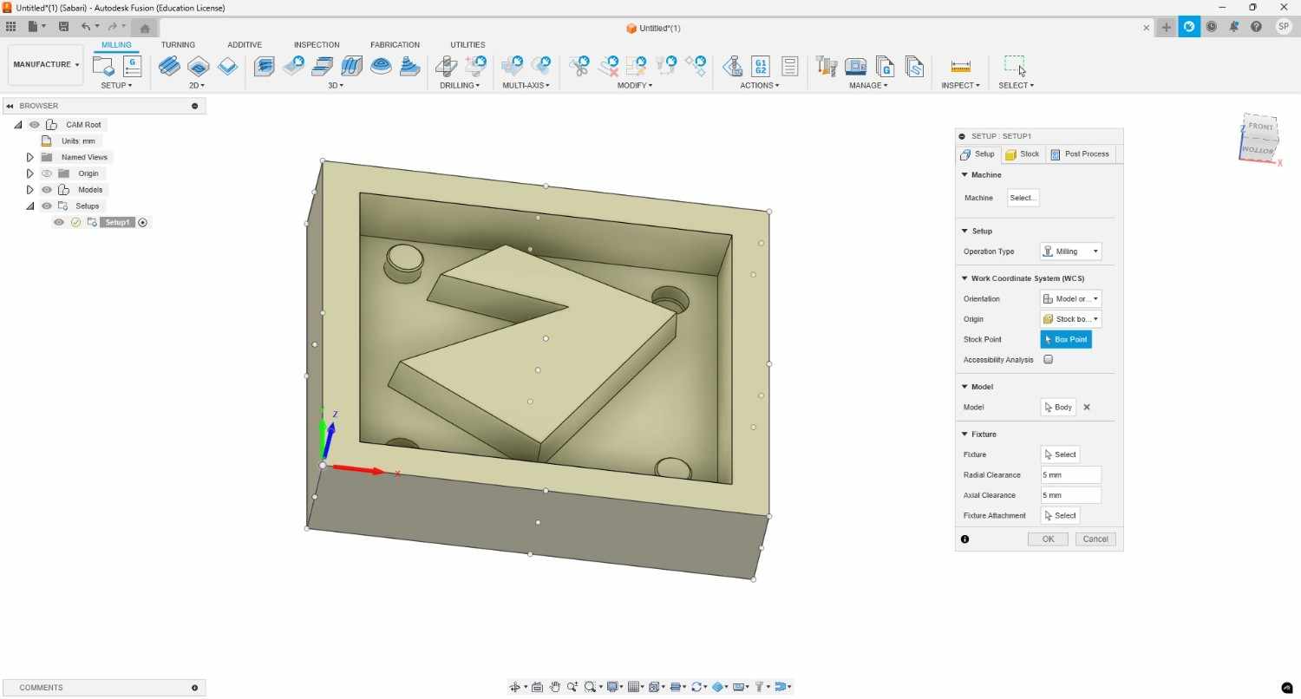Screen dimensions: 1301x699
Task: Click the Look At icon in navigation bar
Action: pyautogui.click(x=537, y=687)
